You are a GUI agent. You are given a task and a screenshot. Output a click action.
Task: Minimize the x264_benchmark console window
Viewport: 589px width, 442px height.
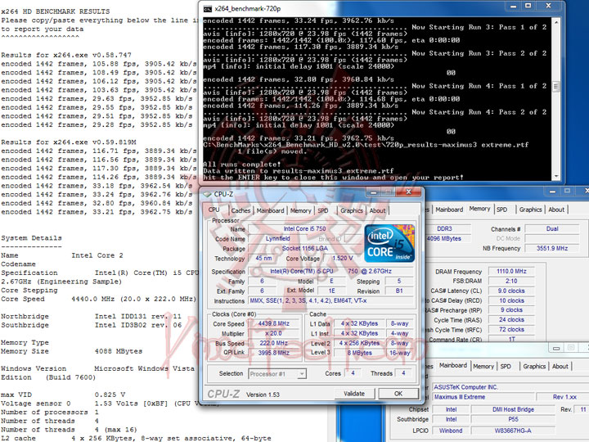[514, 6]
